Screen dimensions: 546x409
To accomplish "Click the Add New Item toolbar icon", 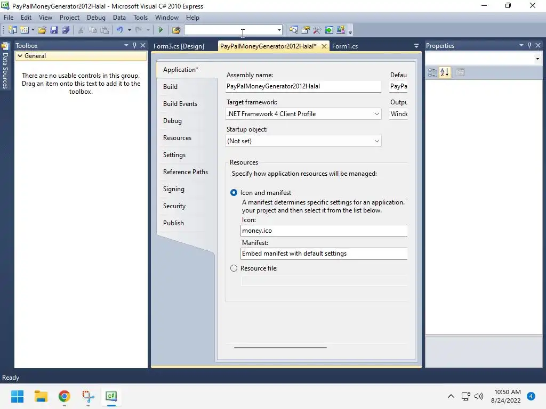I will 25,30.
